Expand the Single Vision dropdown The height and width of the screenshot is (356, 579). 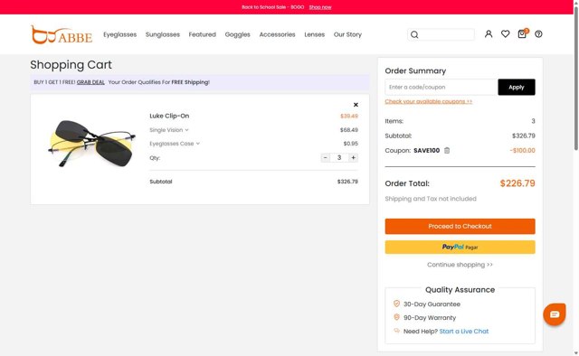[x=169, y=130]
